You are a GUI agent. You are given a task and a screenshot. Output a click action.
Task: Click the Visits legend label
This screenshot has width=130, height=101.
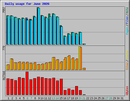[x=127, y=55]
